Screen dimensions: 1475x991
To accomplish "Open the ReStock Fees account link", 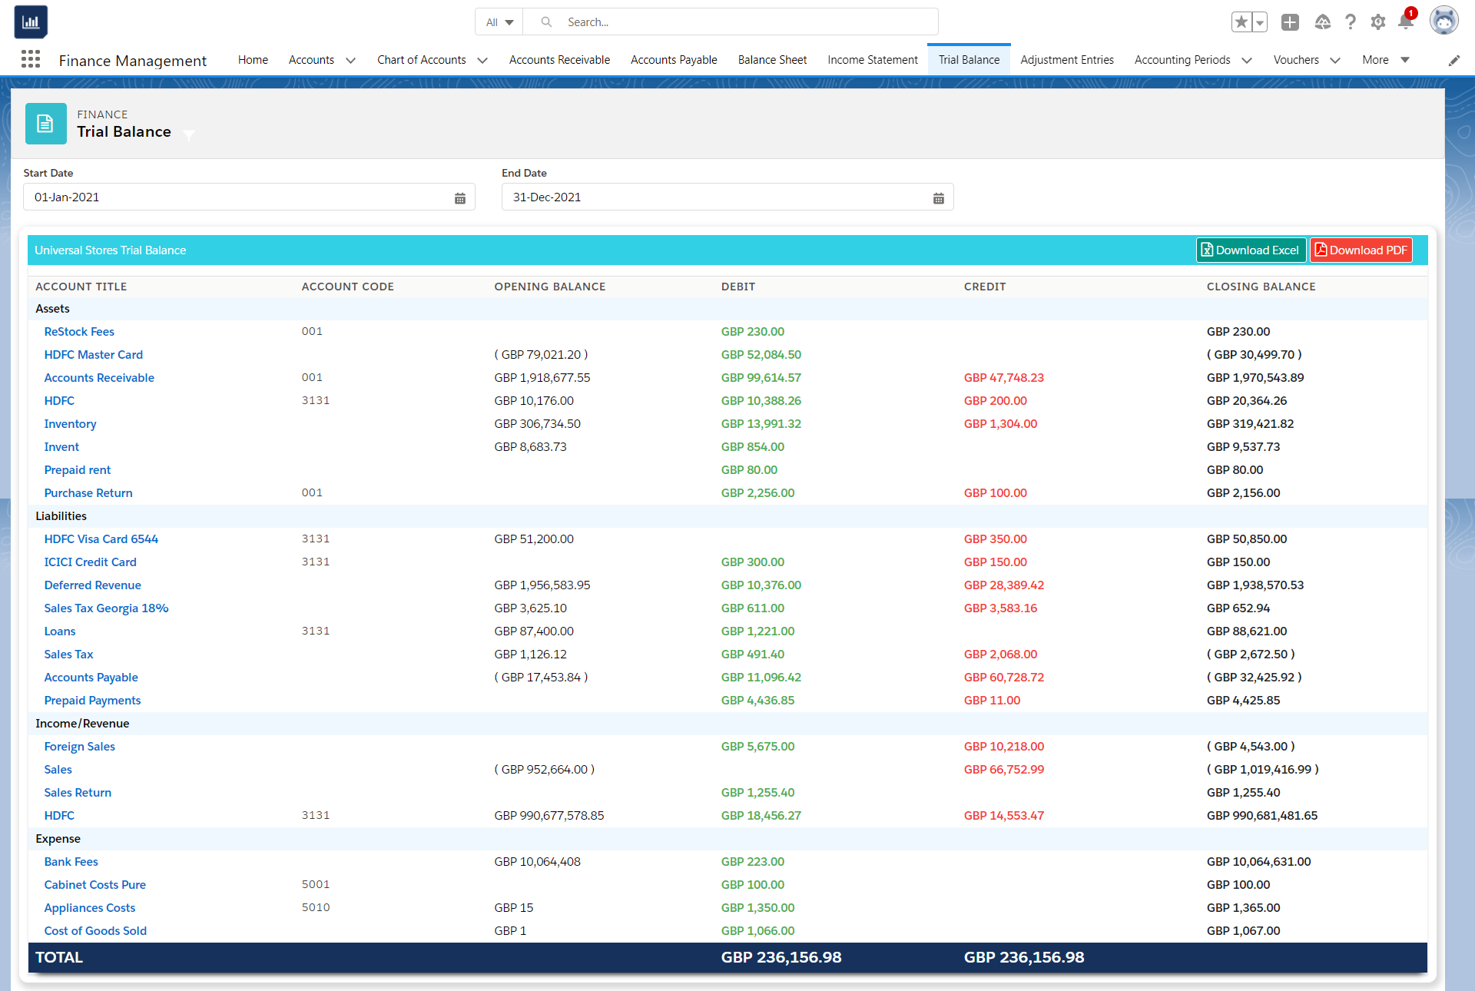I will pyautogui.click(x=79, y=332).
